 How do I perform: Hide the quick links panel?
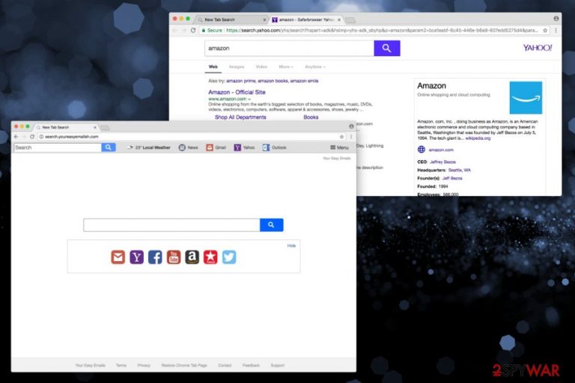pos(291,245)
